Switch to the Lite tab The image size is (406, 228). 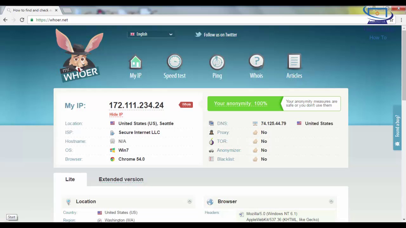pos(70,179)
